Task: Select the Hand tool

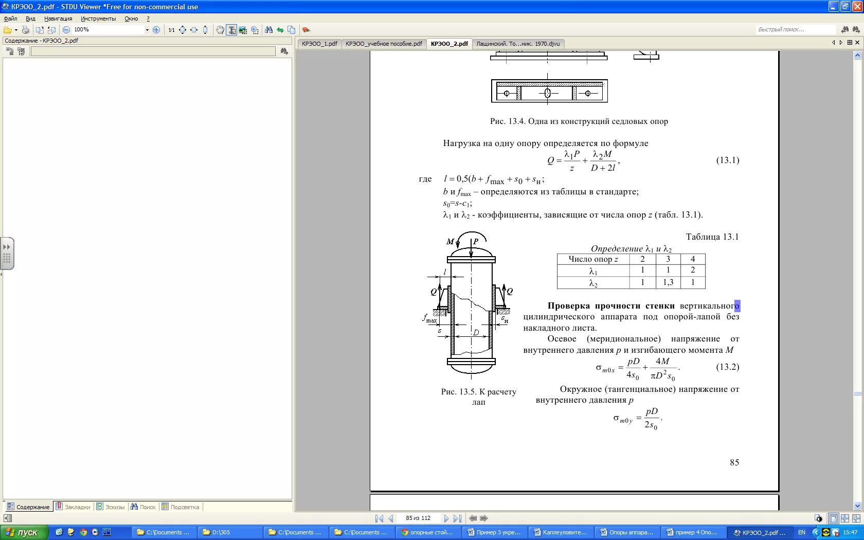Action: [x=220, y=30]
